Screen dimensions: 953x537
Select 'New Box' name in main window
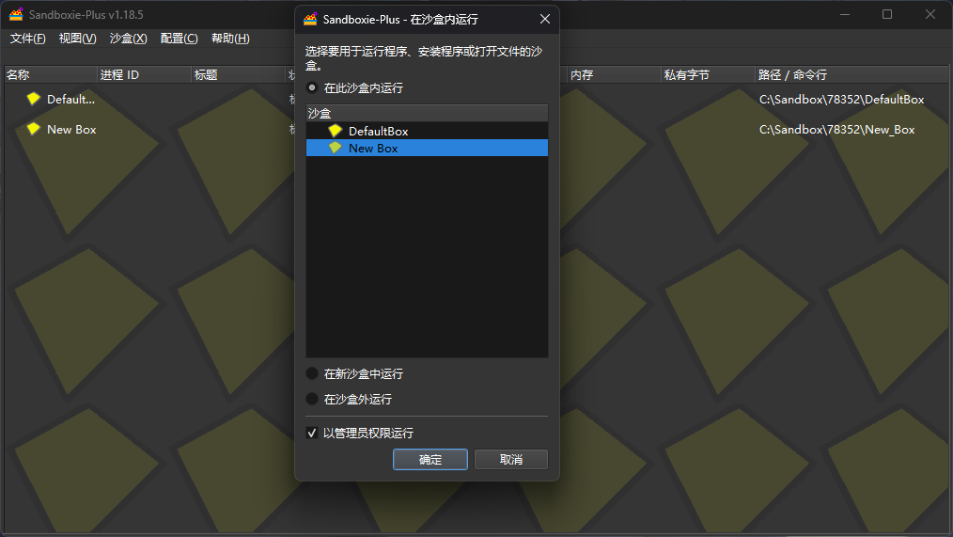(71, 130)
